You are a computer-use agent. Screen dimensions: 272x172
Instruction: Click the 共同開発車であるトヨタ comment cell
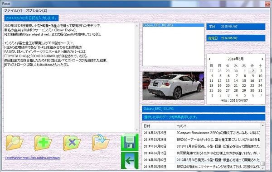pos(218,153)
